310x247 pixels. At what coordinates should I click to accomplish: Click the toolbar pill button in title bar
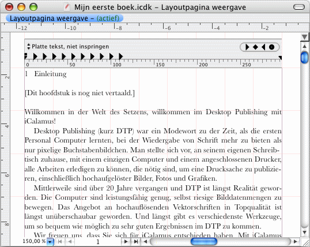(299, 8)
